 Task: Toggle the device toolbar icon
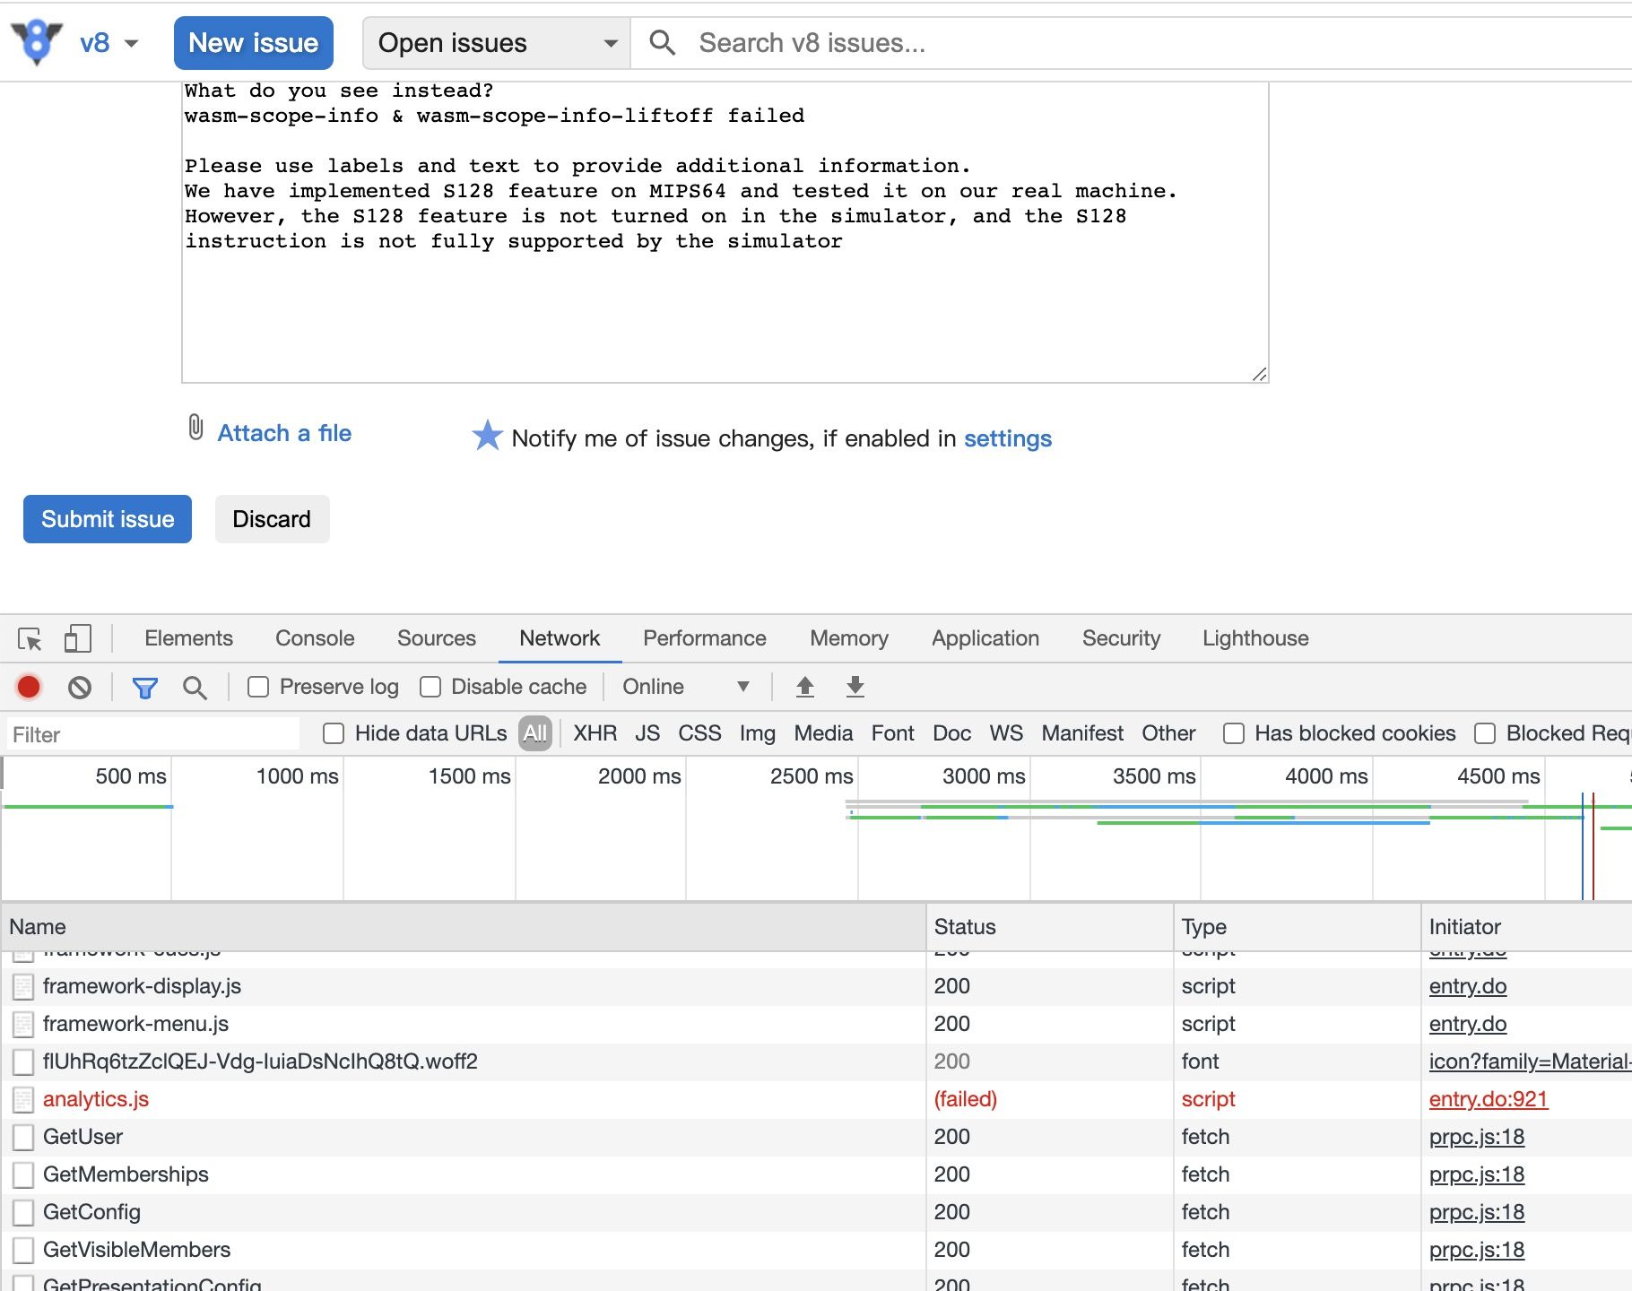pos(77,639)
